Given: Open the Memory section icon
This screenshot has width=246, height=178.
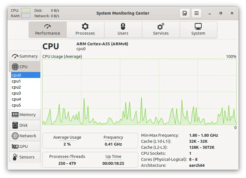Looking at the screenshot, I should click(15, 115).
